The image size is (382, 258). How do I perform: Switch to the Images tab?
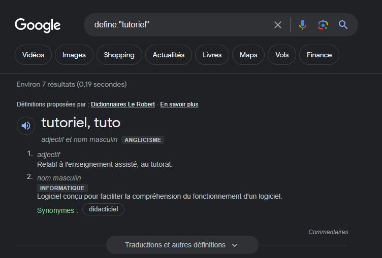(x=74, y=55)
